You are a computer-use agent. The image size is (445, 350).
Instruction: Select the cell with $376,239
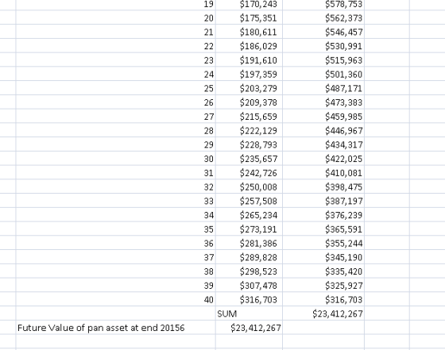click(x=323, y=214)
